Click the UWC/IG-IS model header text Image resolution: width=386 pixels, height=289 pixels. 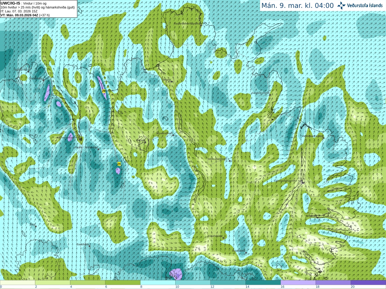pyautogui.click(x=10, y=3)
